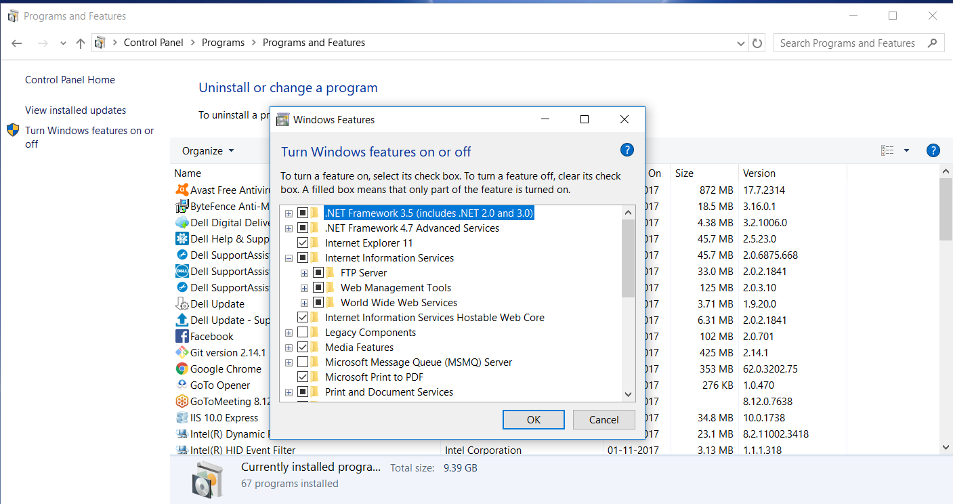
Task: Uncheck the Internet Explorer 11 checkbox
Action: (303, 243)
